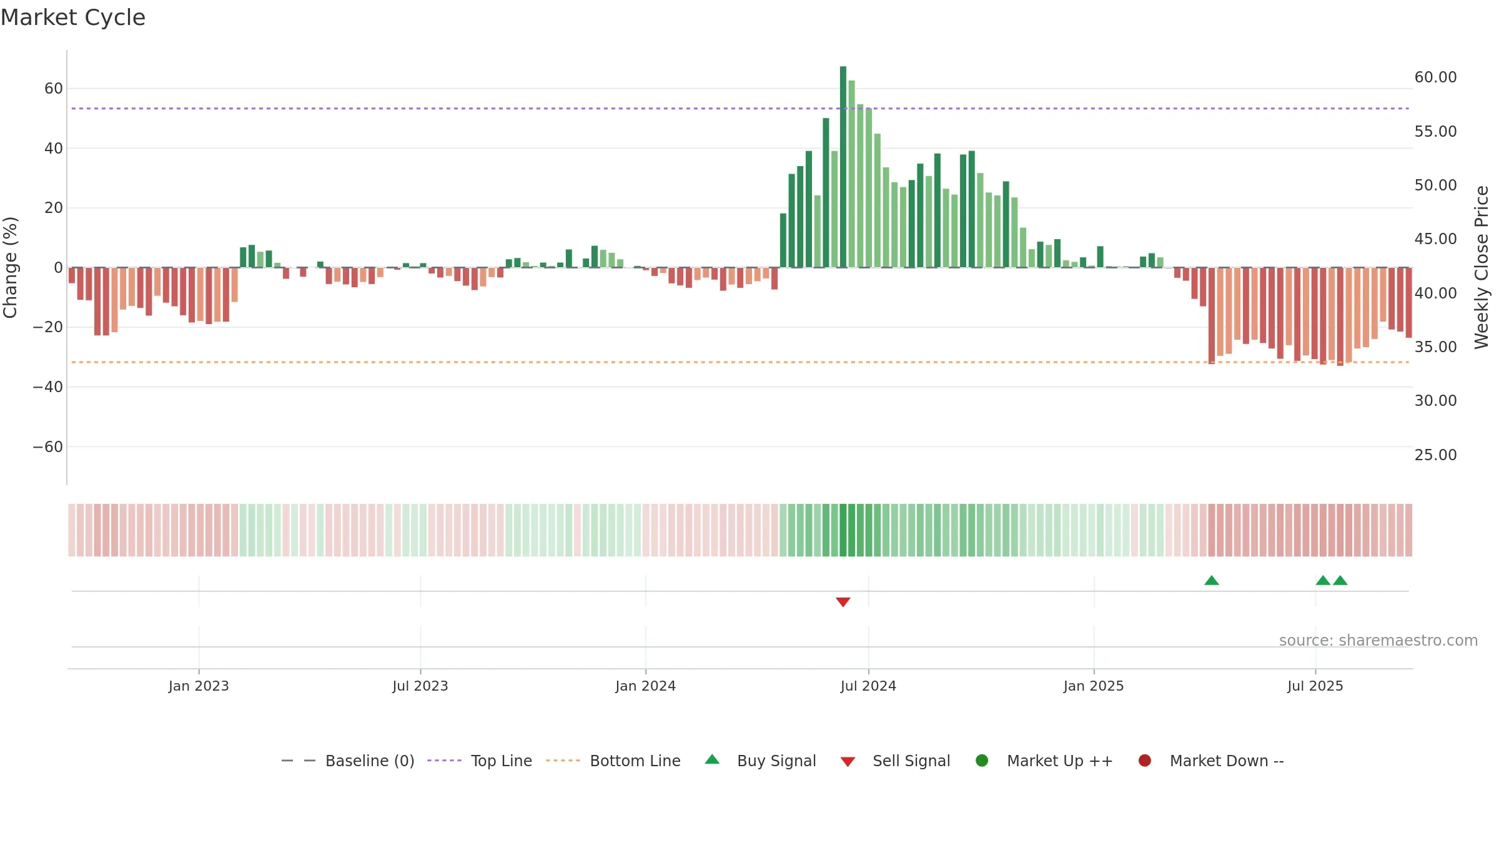This screenshot has height=843, width=1499.
Task: Toggle the Market Up ++ legend entry
Action: coord(1044,761)
